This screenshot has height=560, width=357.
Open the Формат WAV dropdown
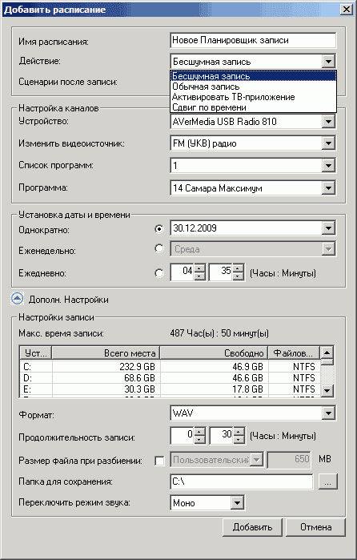pos(328,413)
